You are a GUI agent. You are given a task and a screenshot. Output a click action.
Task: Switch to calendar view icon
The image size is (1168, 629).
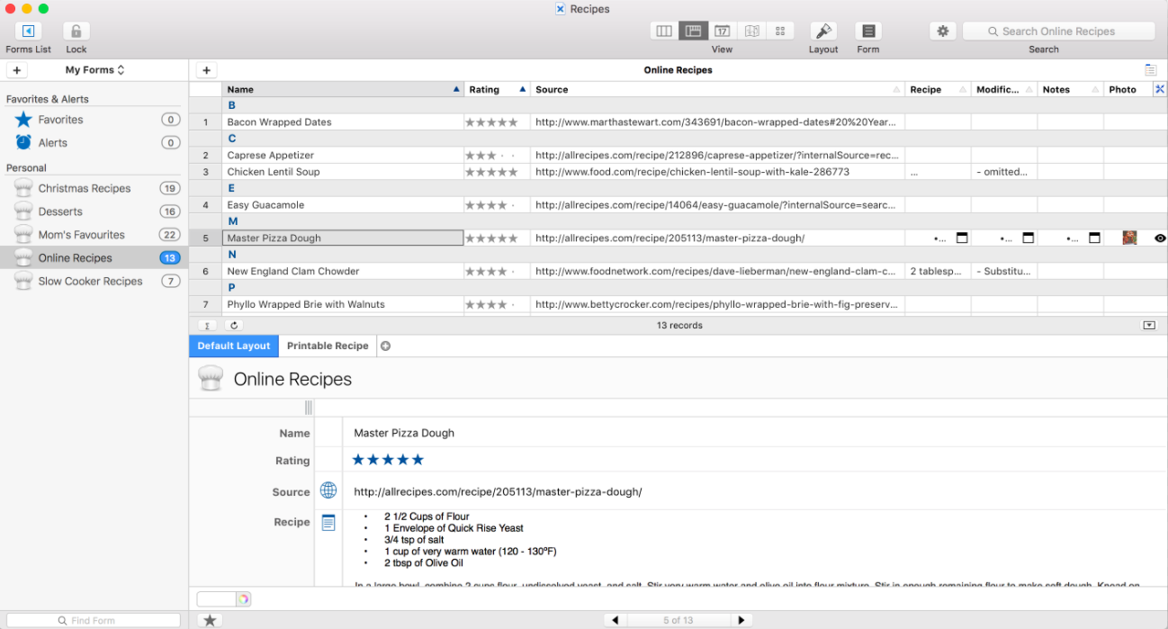[722, 31]
